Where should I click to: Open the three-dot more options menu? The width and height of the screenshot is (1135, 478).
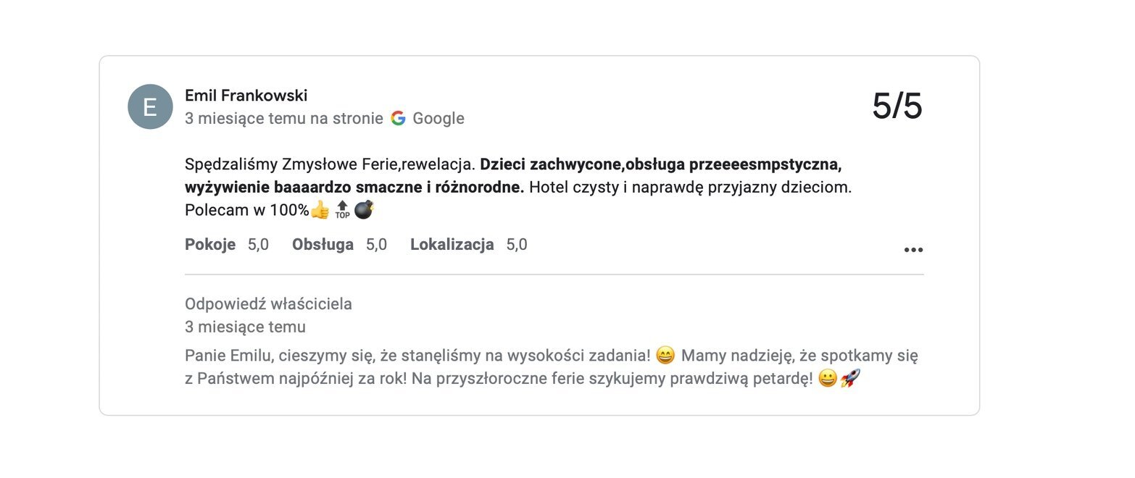pyautogui.click(x=913, y=250)
